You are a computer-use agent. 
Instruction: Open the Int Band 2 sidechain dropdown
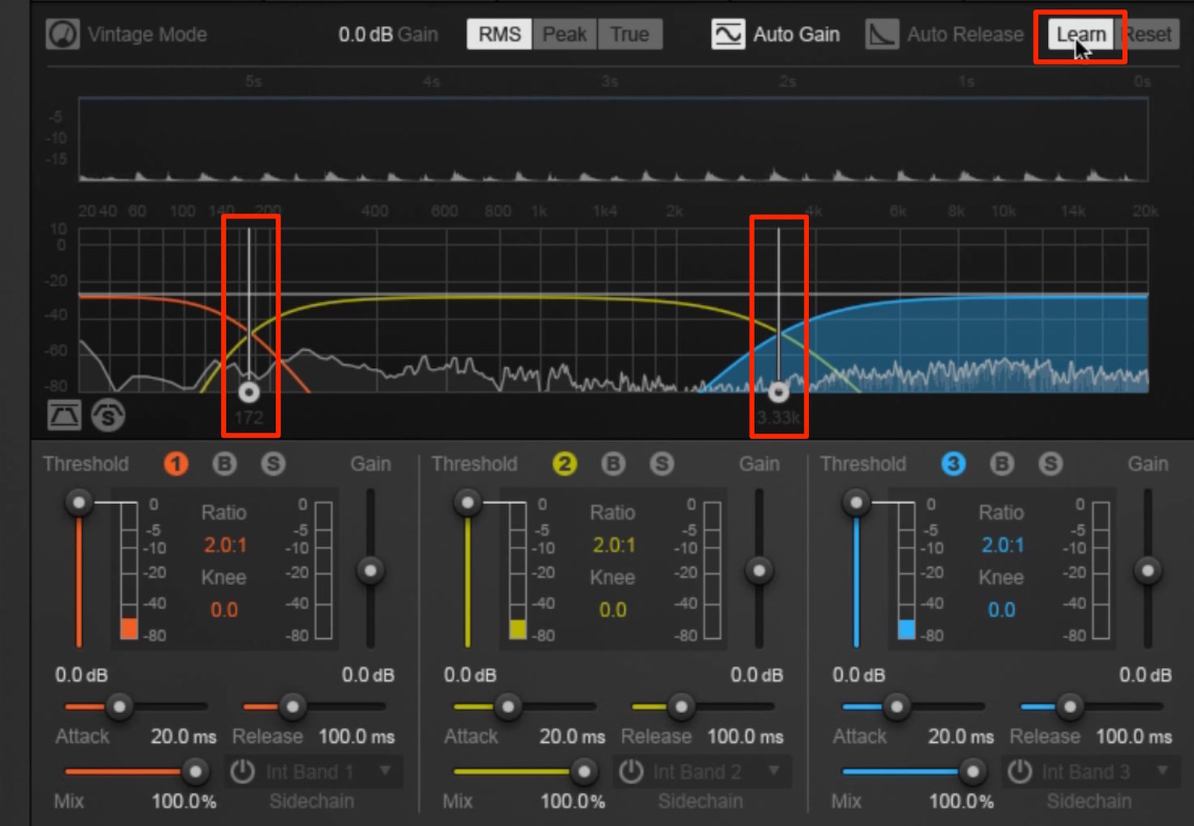pyautogui.click(x=717, y=772)
